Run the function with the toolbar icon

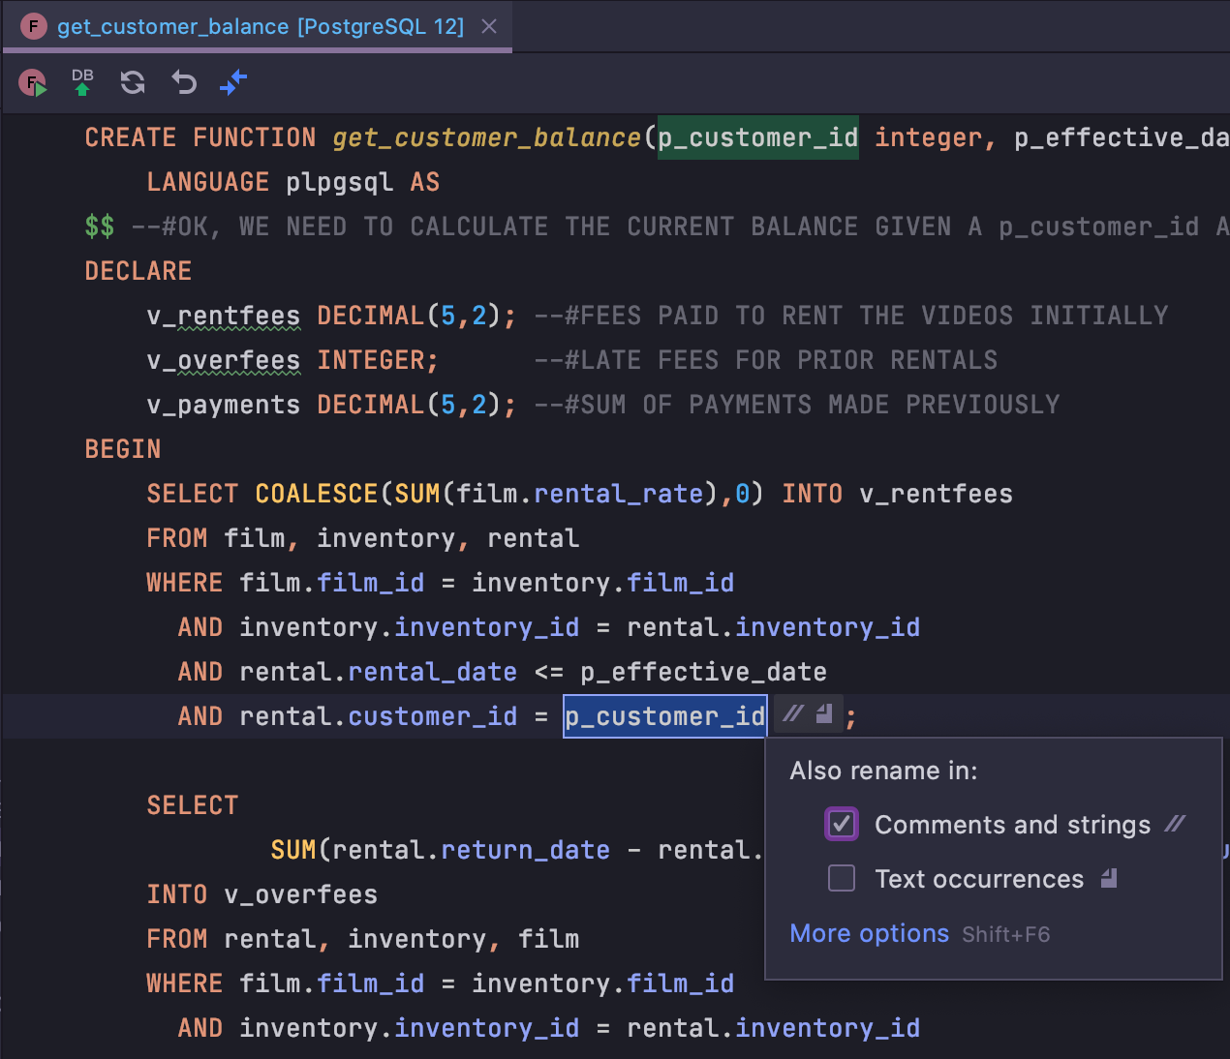(33, 83)
